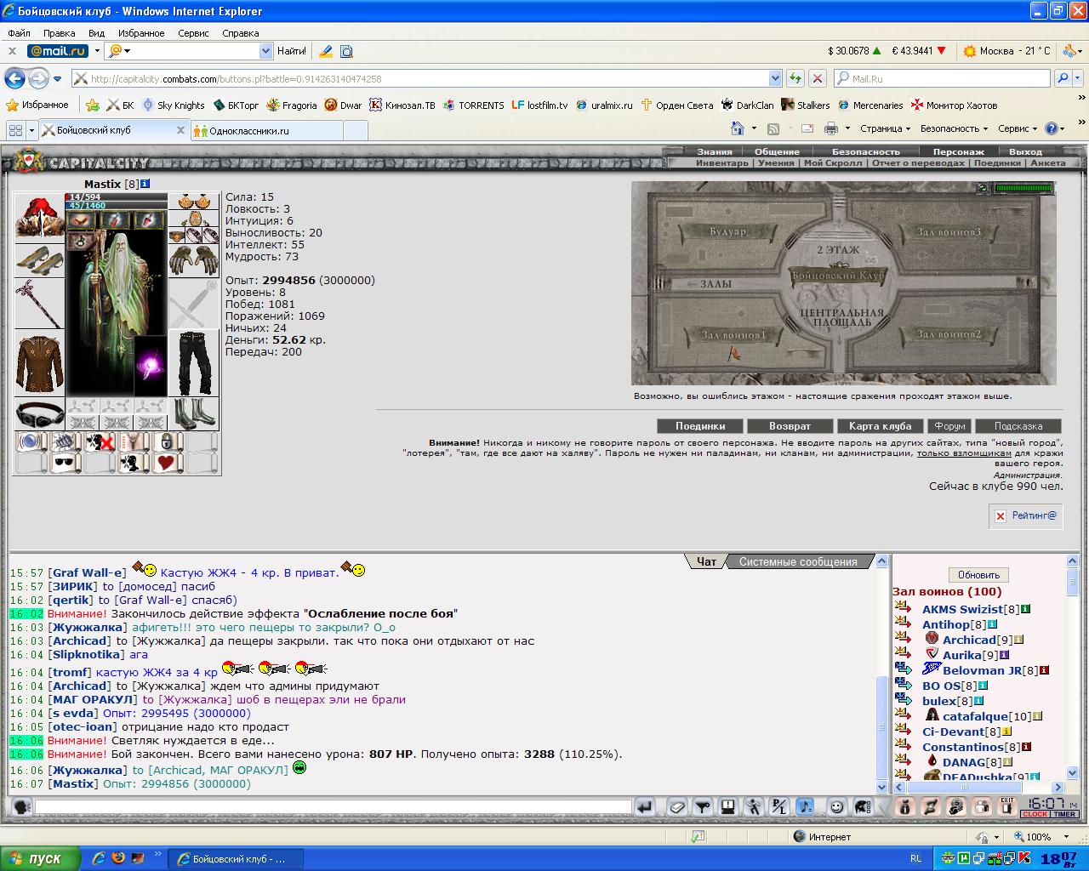Use the red heart scroll

click(168, 464)
